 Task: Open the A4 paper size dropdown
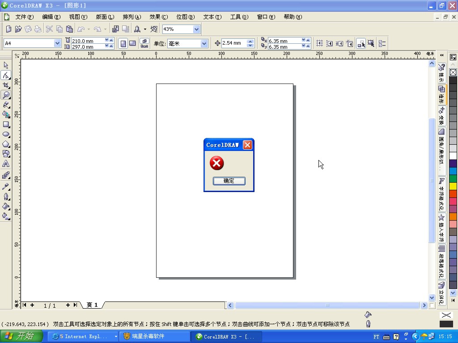click(x=57, y=43)
